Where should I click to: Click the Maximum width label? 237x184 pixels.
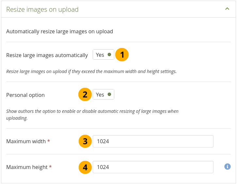[26, 141]
